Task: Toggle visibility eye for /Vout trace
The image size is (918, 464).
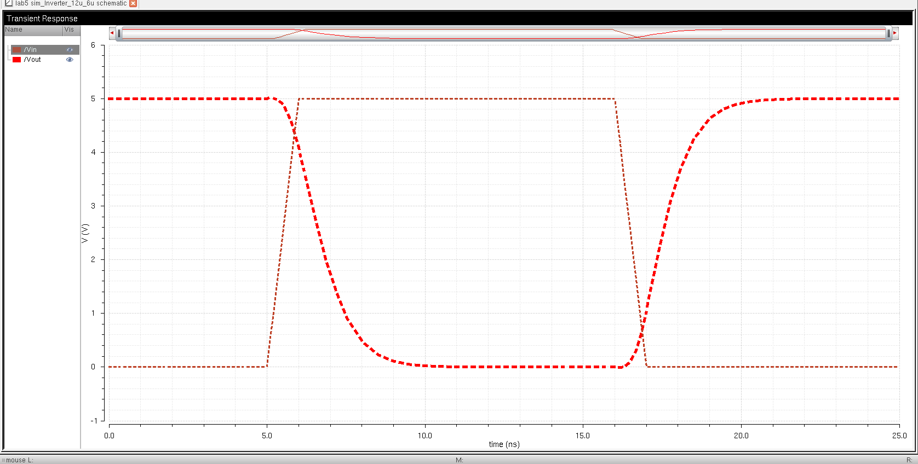Action: pyautogui.click(x=70, y=60)
